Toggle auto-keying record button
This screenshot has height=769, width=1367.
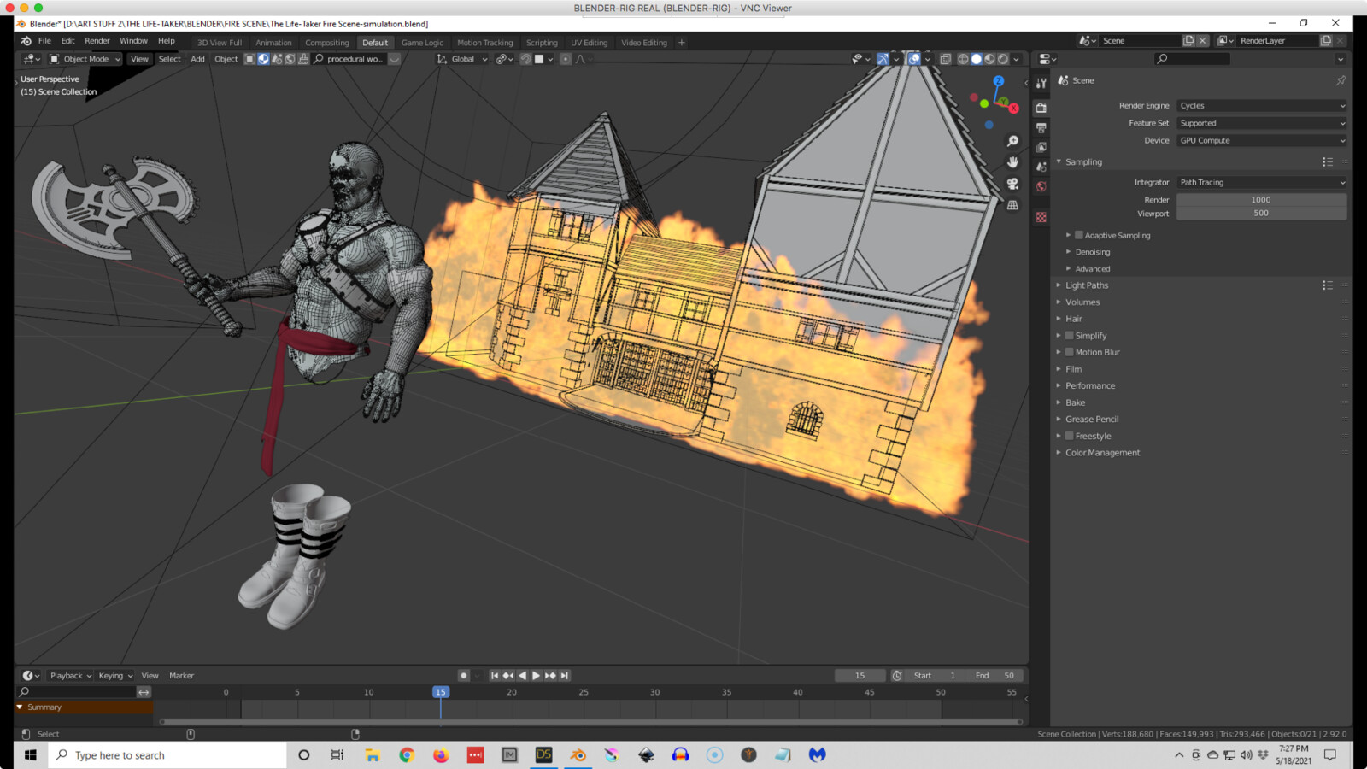(x=463, y=676)
